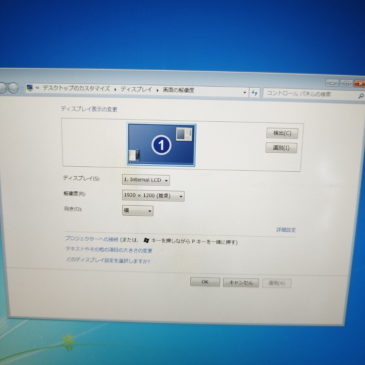This screenshot has width=365, height=365.
Task: Select monitor 1 in the display preview
Action: tap(161, 144)
